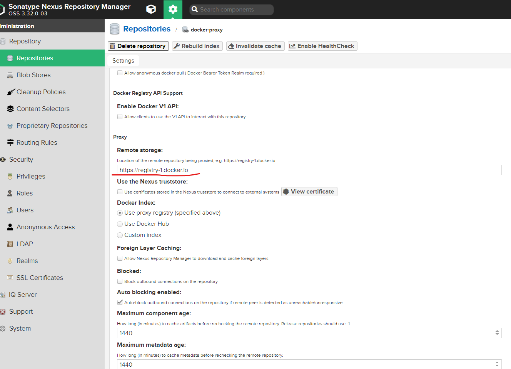
Task: Collapse the Security section in sidebar
Action: [21, 159]
